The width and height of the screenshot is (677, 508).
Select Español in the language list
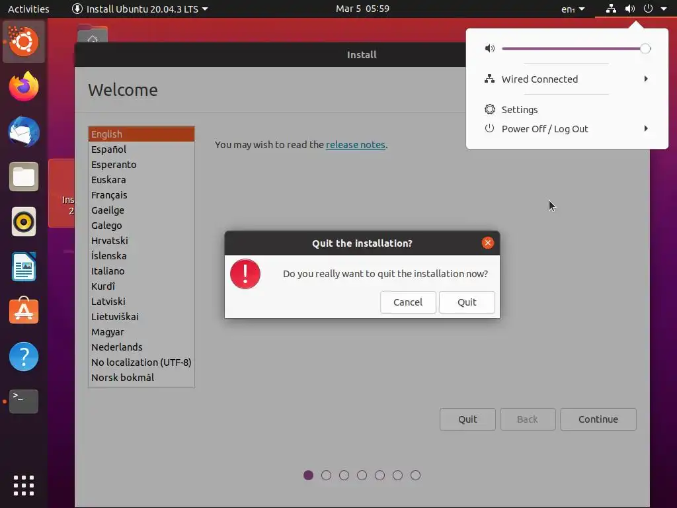click(x=141, y=149)
